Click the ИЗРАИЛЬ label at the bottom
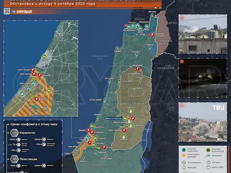231x173 pixels. [x=100, y=165]
